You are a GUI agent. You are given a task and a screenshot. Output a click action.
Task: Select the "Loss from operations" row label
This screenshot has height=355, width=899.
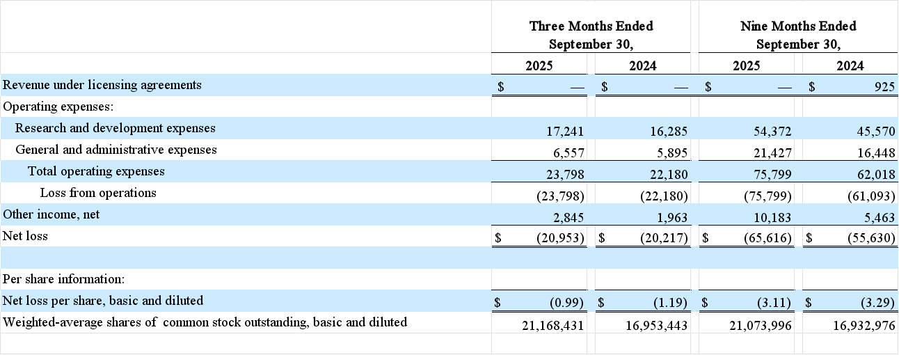tap(98, 193)
